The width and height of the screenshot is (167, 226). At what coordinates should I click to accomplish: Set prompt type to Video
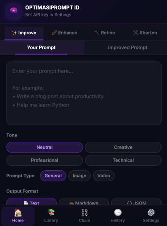pos(103,176)
